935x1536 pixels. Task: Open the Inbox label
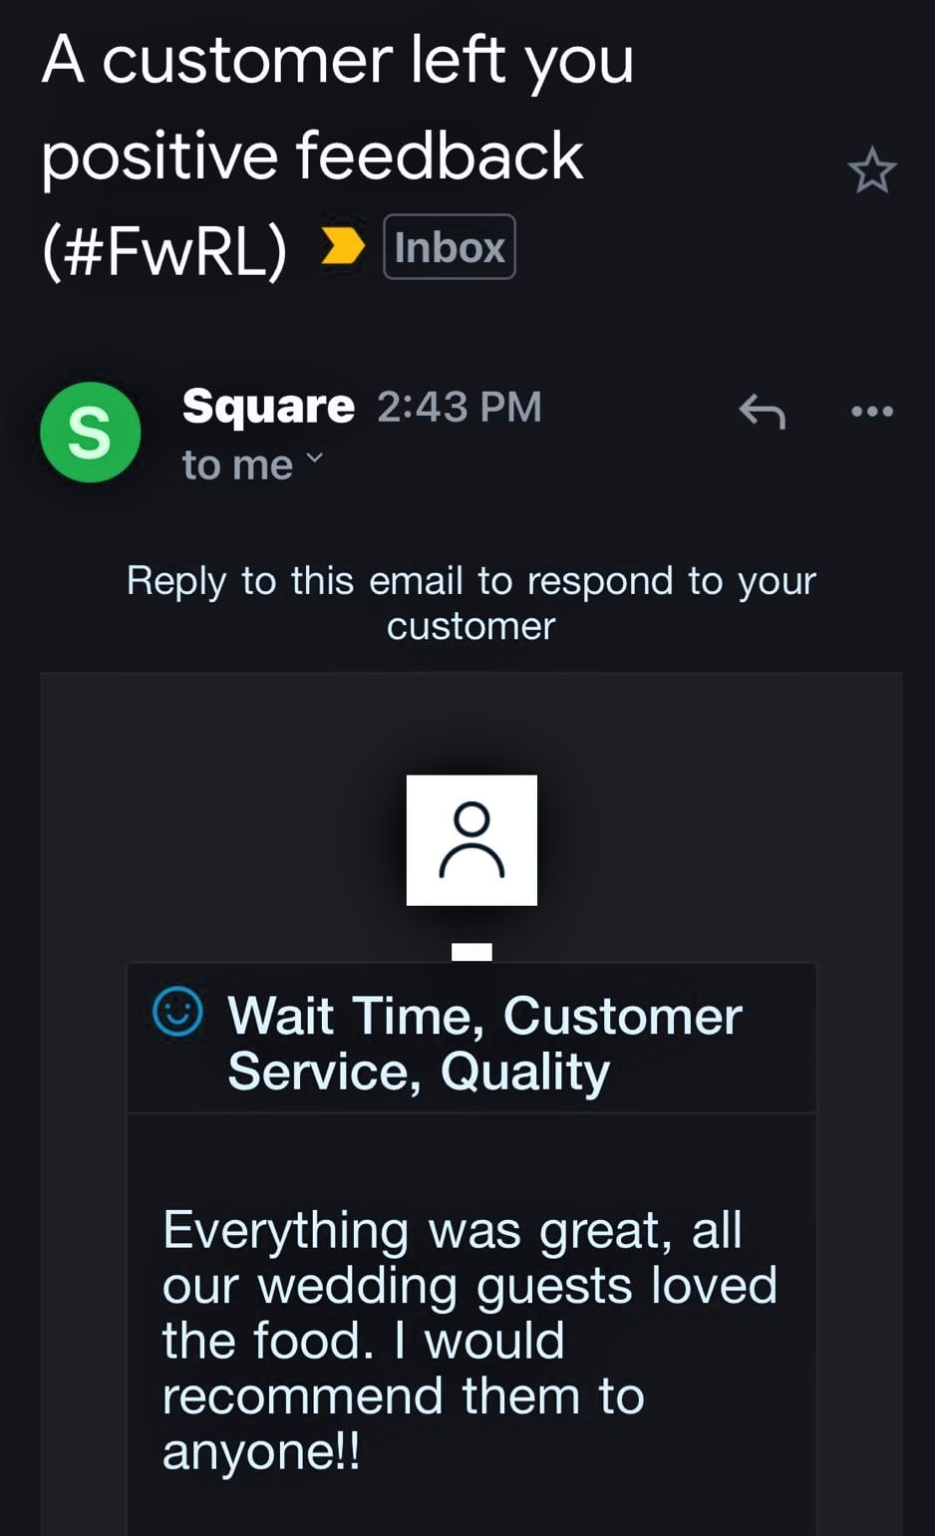pyautogui.click(x=449, y=247)
